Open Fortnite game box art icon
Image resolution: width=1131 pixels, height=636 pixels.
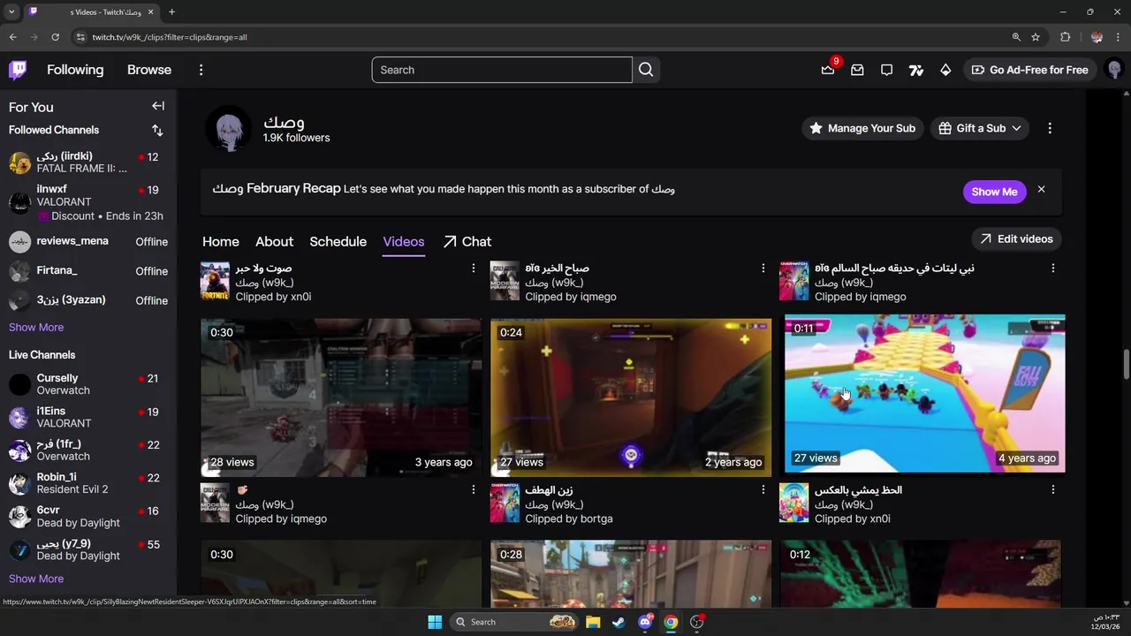tap(215, 281)
